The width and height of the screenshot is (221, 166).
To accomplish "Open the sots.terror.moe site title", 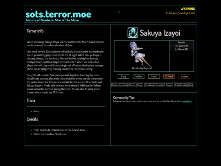I will click(59, 14).
